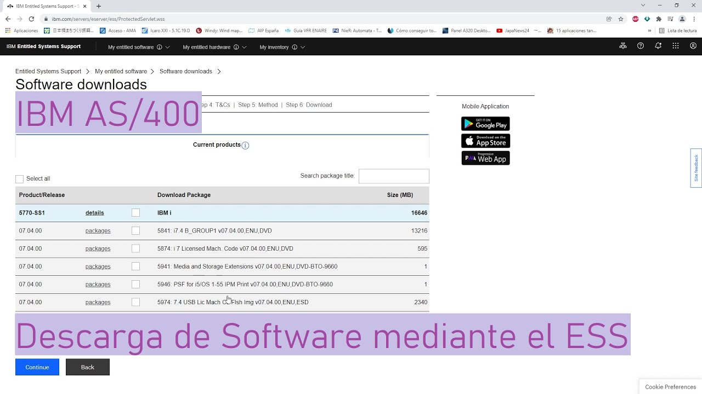Viewport: 702px width, 394px height.
Task: Open the Chrome three-dot menu
Action: [x=694, y=19]
